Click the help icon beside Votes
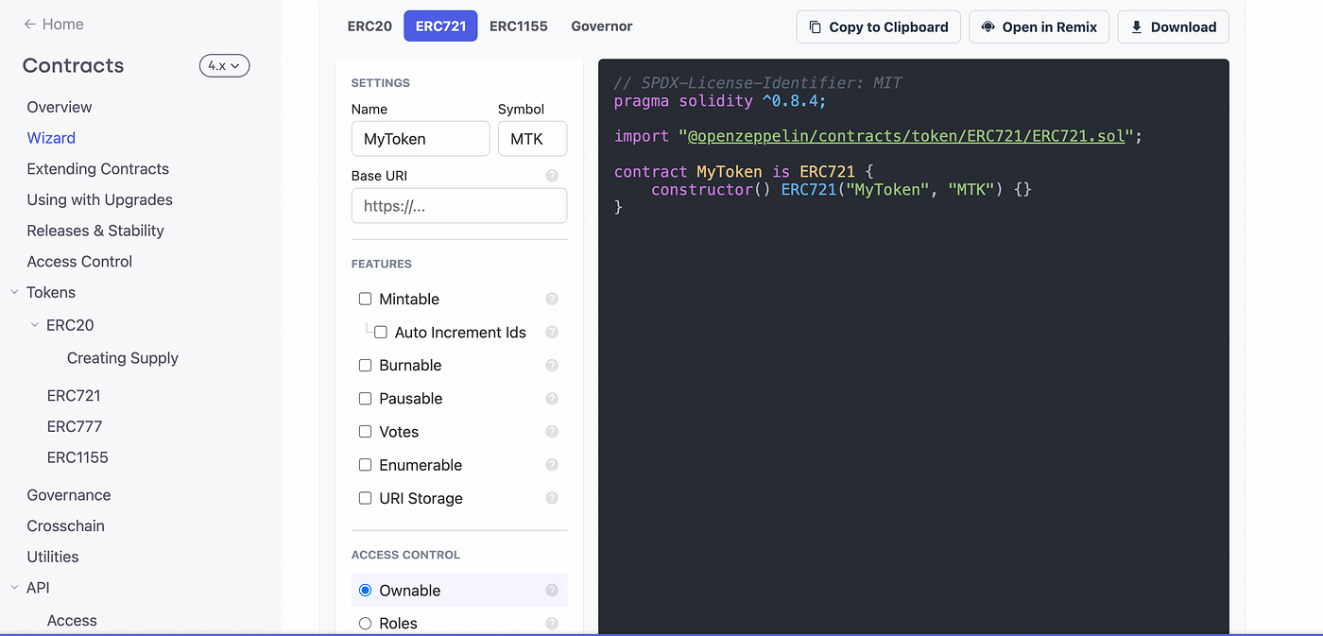This screenshot has width=1323, height=636. pos(552,431)
